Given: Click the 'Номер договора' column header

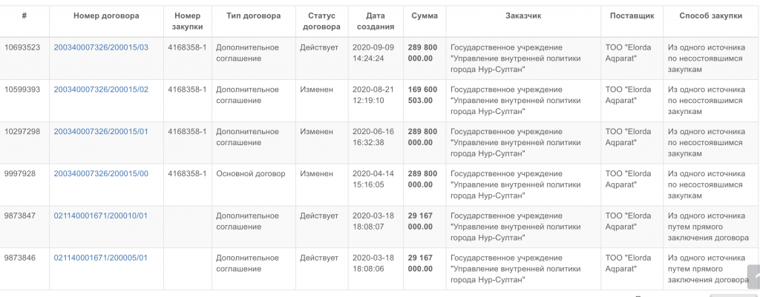Looking at the screenshot, I should pyautogui.click(x=106, y=16).
